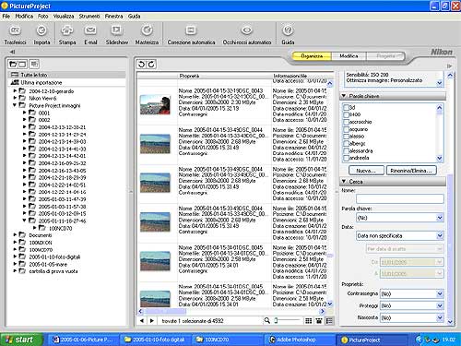Click the magnifier zoom icon
Viewport: 461px width, 346px height.
pos(267,320)
